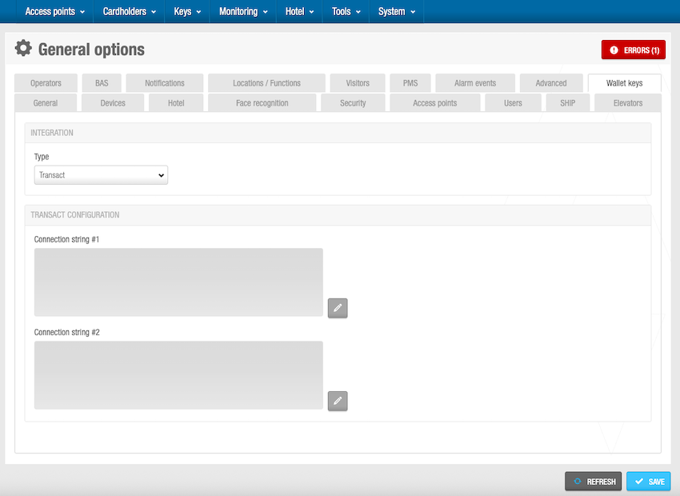
Task: Edit Connection string #1 with pencil icon
Action: click(338, 308)
